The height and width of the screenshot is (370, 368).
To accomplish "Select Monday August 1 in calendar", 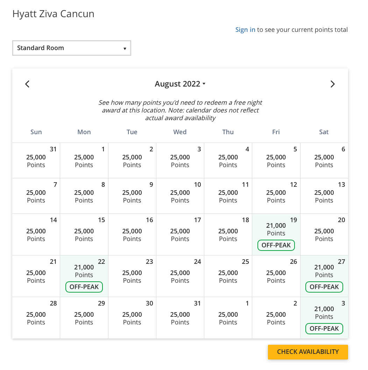I will (84, 160).
